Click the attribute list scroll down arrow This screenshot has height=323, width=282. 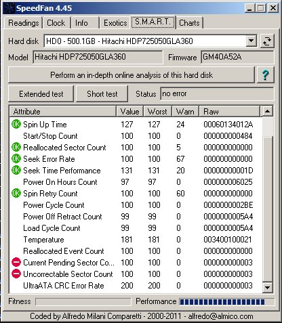tap(267, 287)
